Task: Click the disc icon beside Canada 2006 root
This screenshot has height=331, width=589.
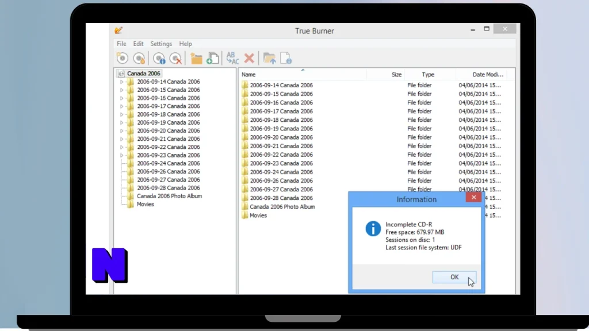Action: tap(121, 74)
